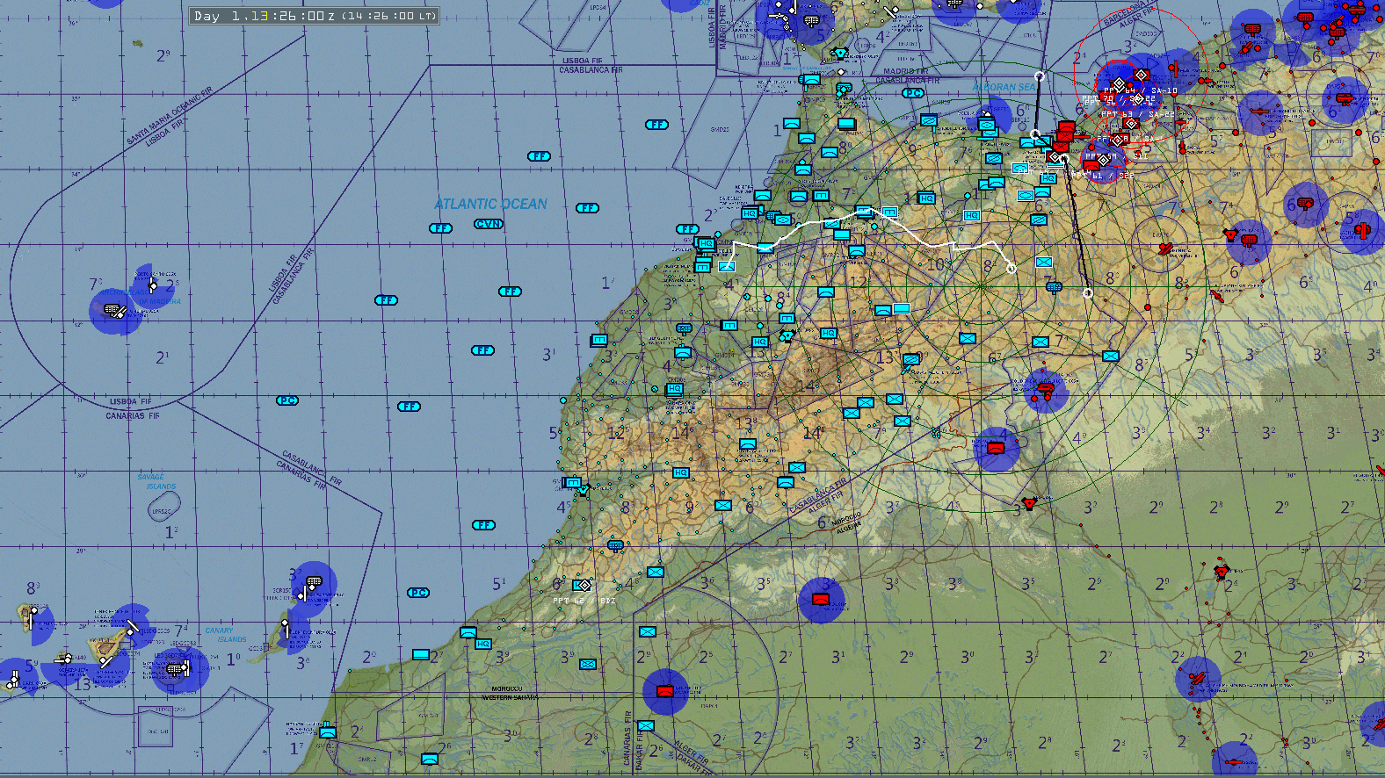Select the CVN carrier marker in the Atlantic
The width and height of the screenshot is (1385, 778).
(x=488, y=224)
